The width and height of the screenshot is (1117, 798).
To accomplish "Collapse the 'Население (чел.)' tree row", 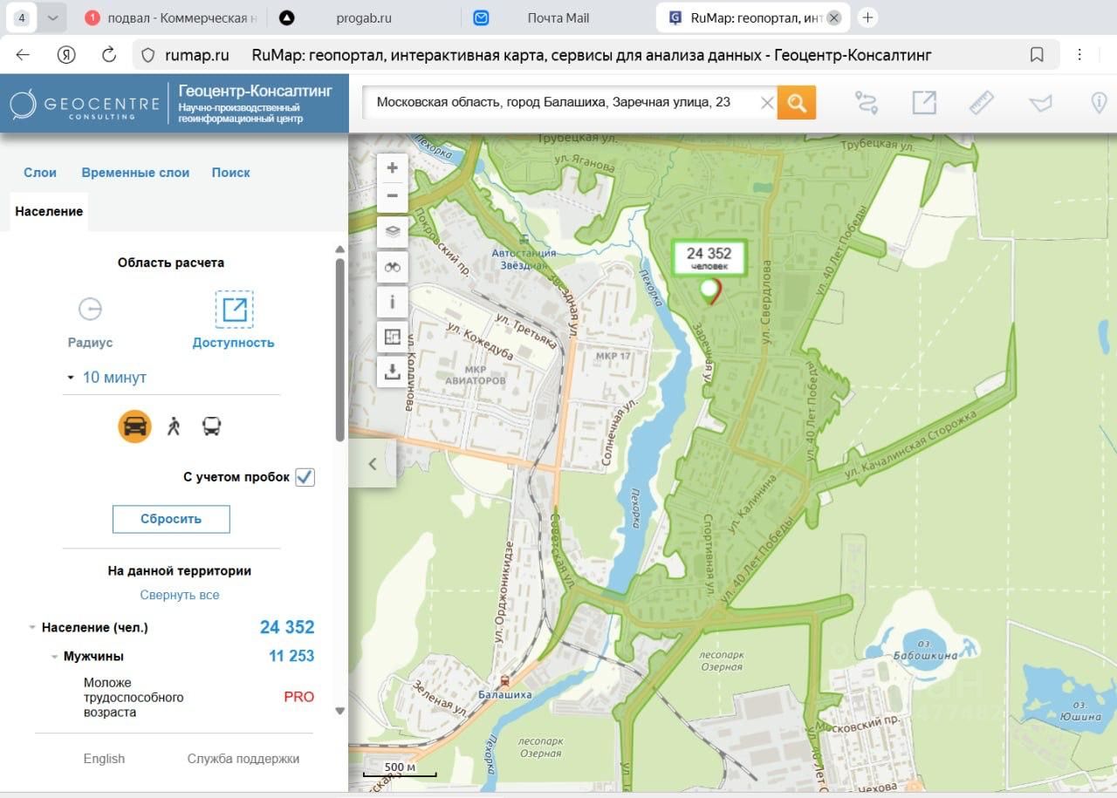I will click(x=33, y=628).
